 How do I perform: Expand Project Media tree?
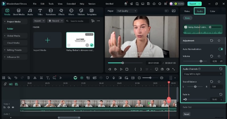[x=5, y=22]
